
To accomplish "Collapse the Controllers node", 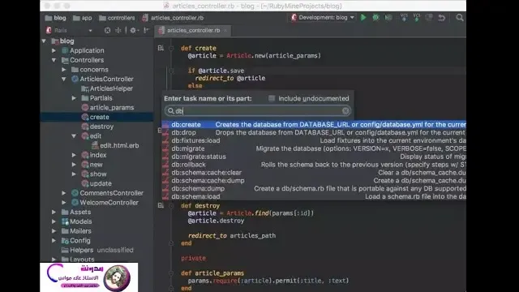I will (x=54, y=60).
